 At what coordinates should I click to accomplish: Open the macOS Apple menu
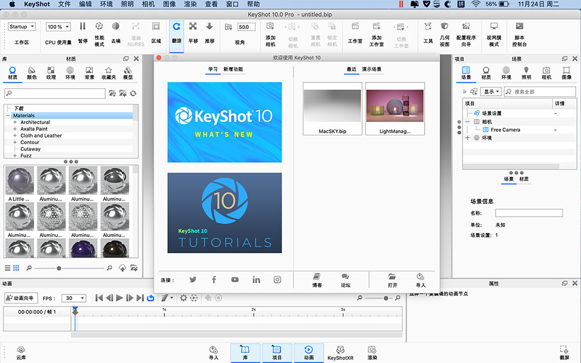12,4
